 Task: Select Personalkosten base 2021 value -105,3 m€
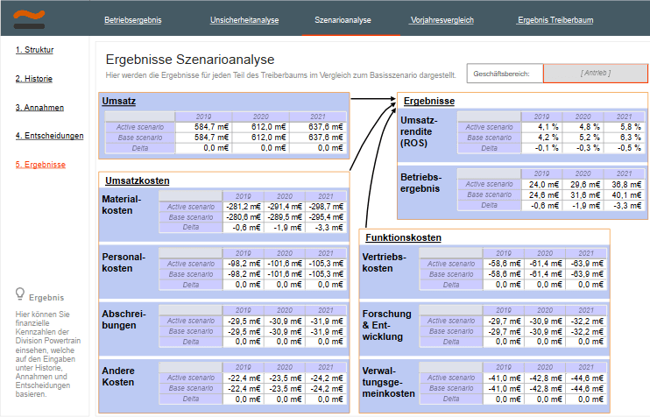click(325, 274)
